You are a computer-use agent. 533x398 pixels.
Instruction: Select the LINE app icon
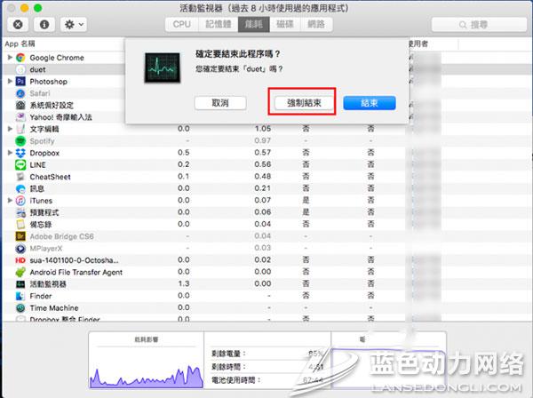[x=20, y=165]
